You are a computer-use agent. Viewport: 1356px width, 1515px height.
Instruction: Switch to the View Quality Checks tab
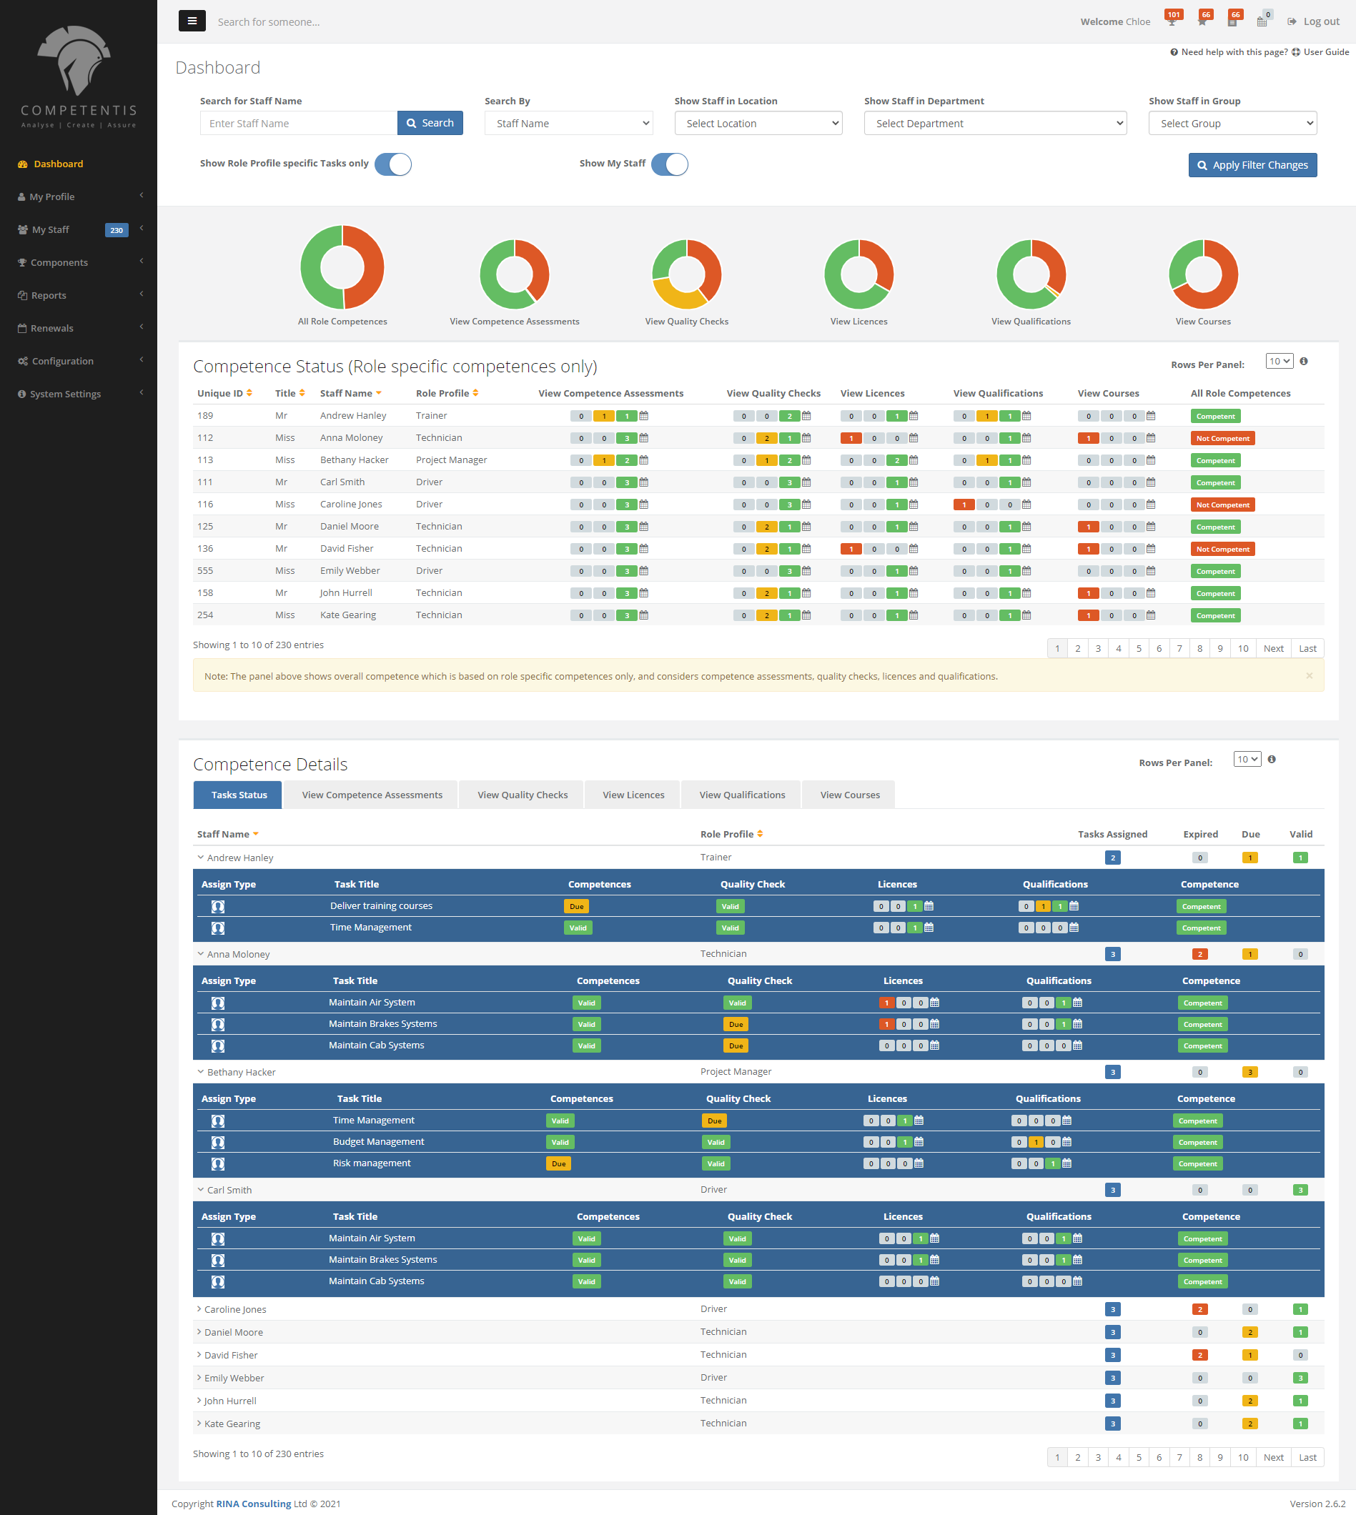pos(523,795)
